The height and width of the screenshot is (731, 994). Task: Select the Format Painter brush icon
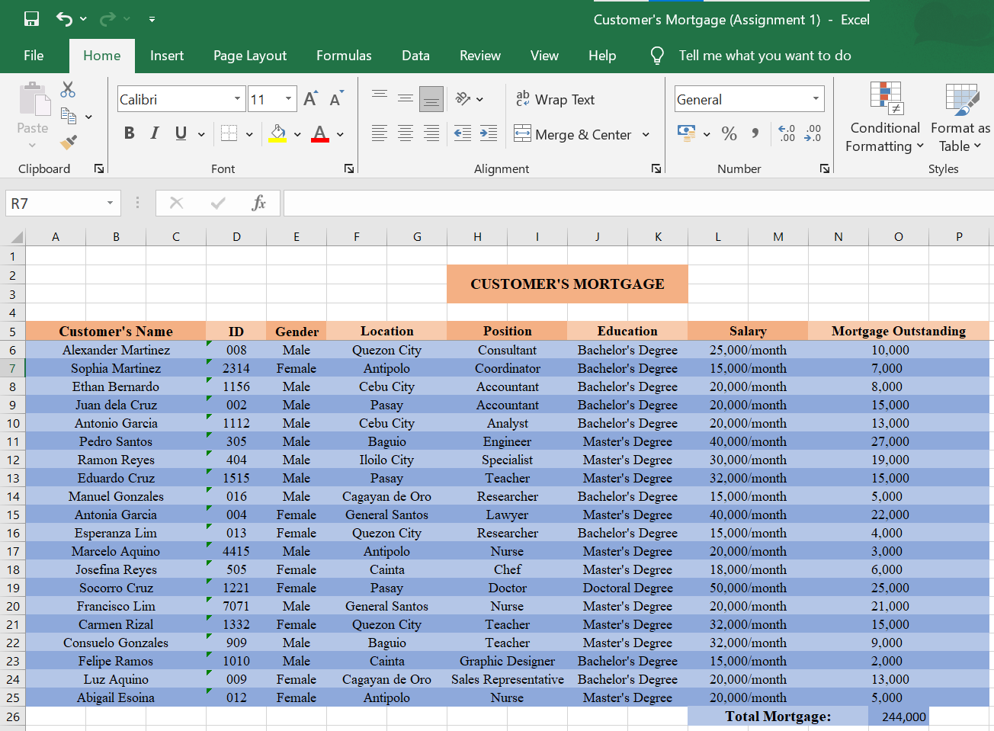click(x=69, y=142)
